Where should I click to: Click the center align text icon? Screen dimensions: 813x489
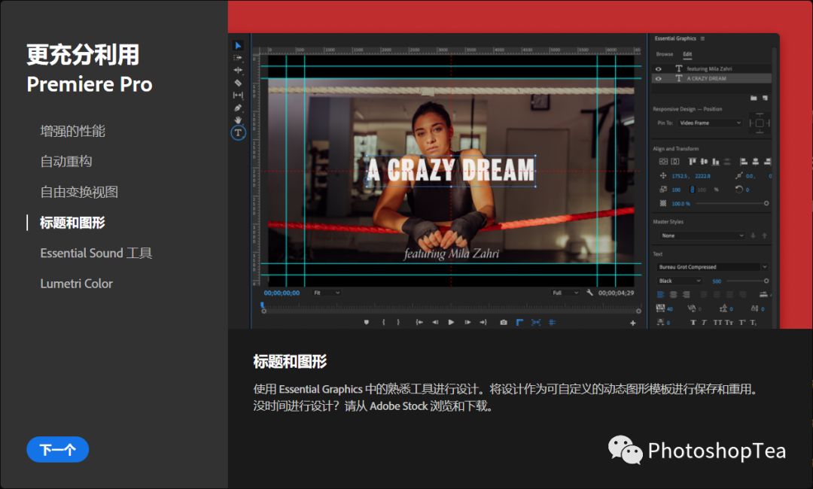point(673,295)
